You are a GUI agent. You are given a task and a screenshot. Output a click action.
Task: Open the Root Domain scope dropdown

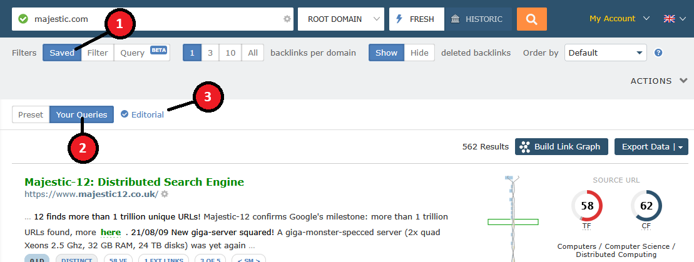[x=341, y=19]
